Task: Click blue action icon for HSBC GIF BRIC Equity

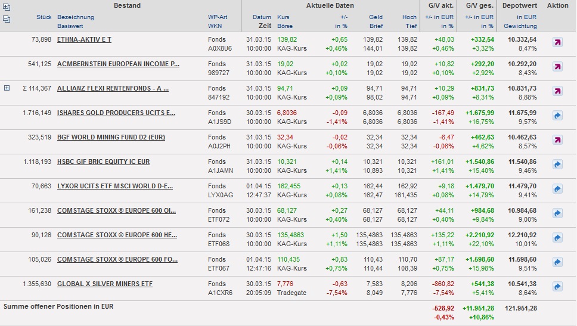Action: pyautogui.click(x=557, y=164)
